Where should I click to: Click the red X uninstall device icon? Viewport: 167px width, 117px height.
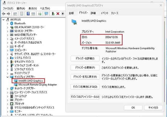pos(58,14)
